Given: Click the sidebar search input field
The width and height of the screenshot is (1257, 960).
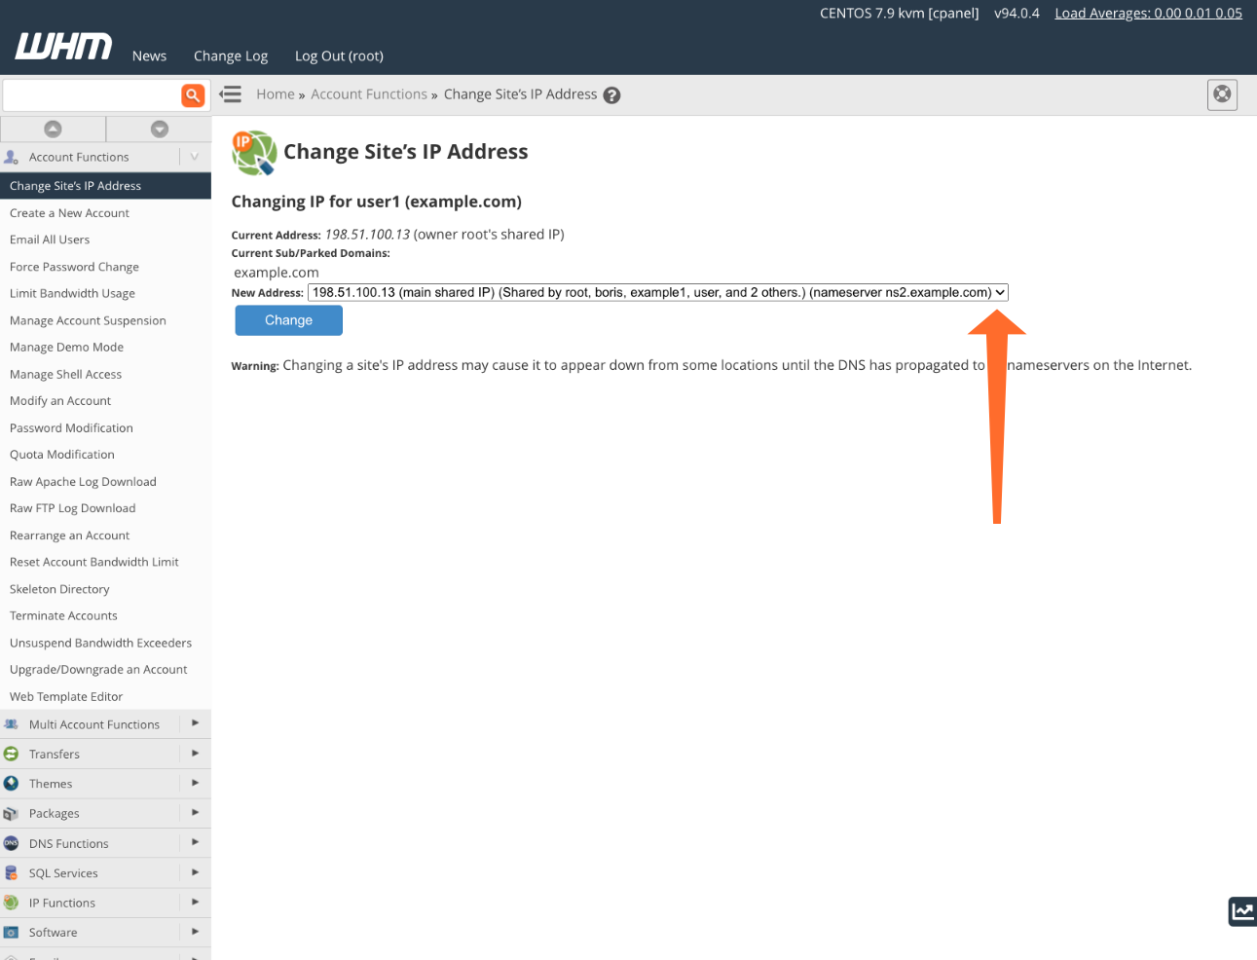Looking at the screenshot, I should [92, 95].
